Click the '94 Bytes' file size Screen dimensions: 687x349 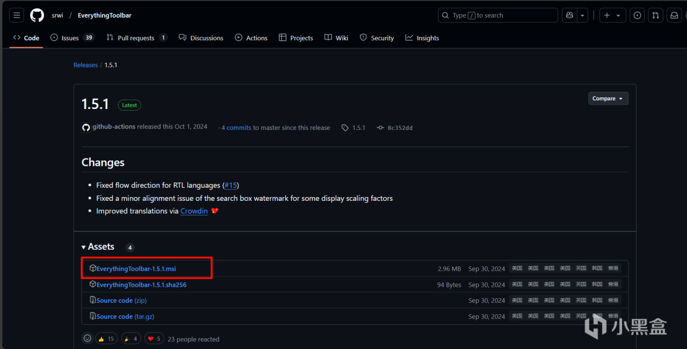click(449, 285)
